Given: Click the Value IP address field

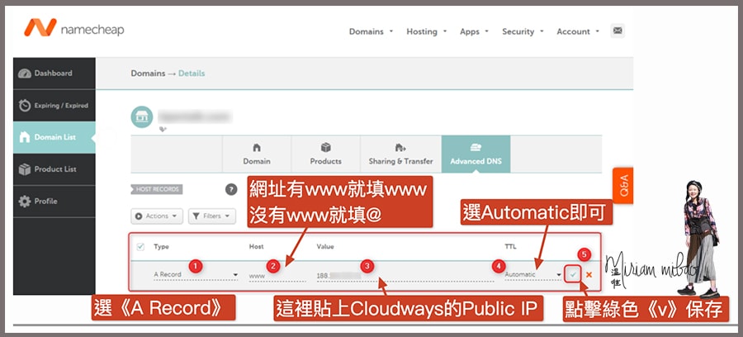Looking at the screenshot, I should pyautogui.click(x=405, y=275).
